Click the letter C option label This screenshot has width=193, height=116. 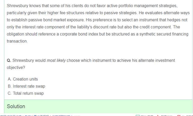click(9, 93)
